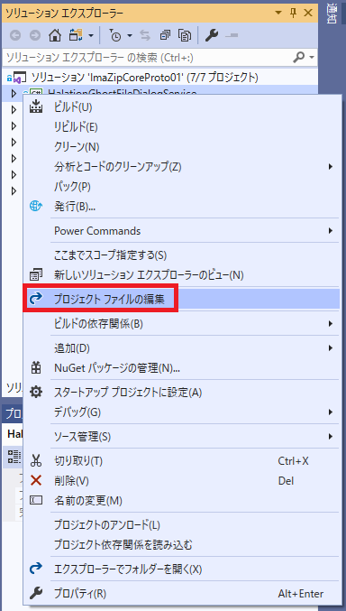346x611 pixels.
Task: Go to Home view in Solution Explorer
Action: pyautogui.click(x=54, y=35)
